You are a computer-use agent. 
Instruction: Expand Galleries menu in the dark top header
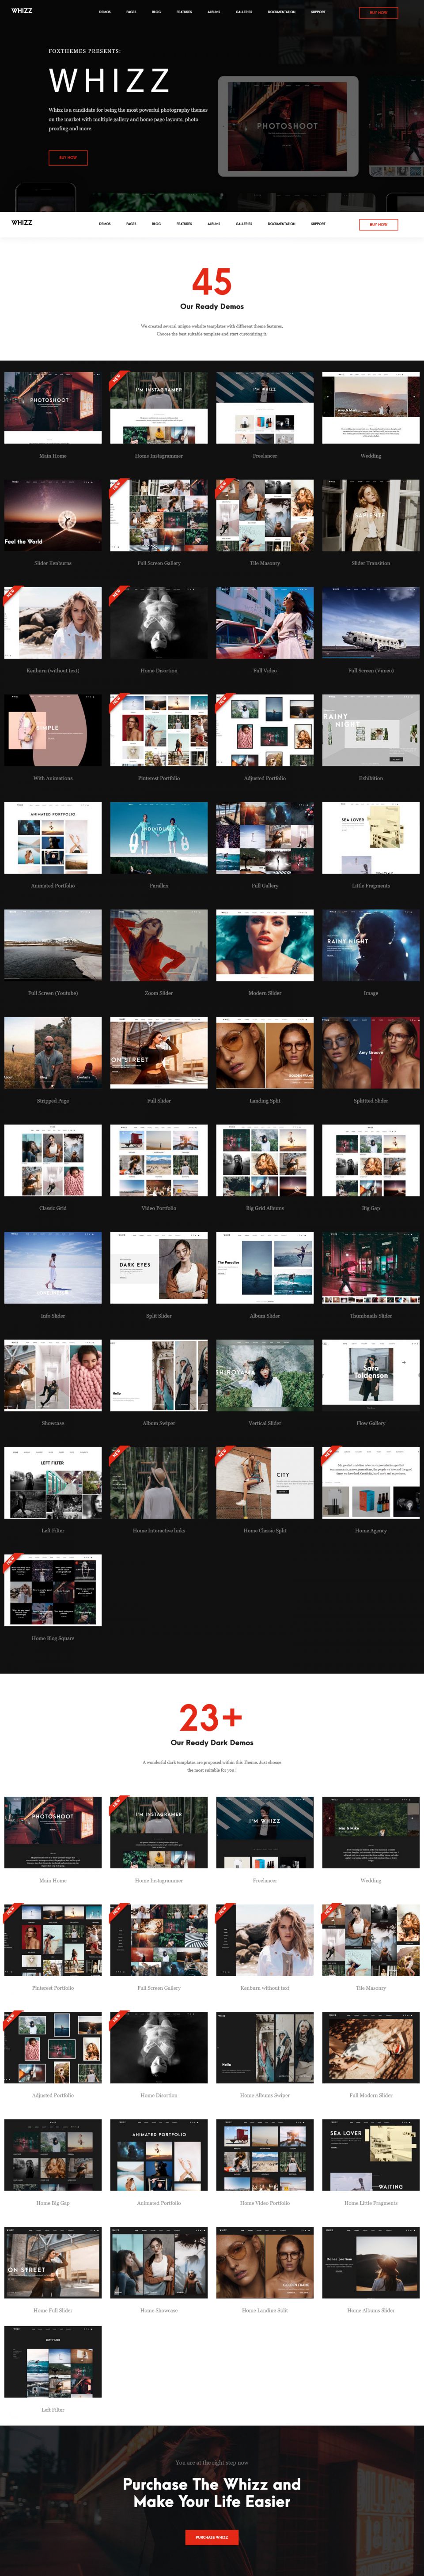coord(243,12)
